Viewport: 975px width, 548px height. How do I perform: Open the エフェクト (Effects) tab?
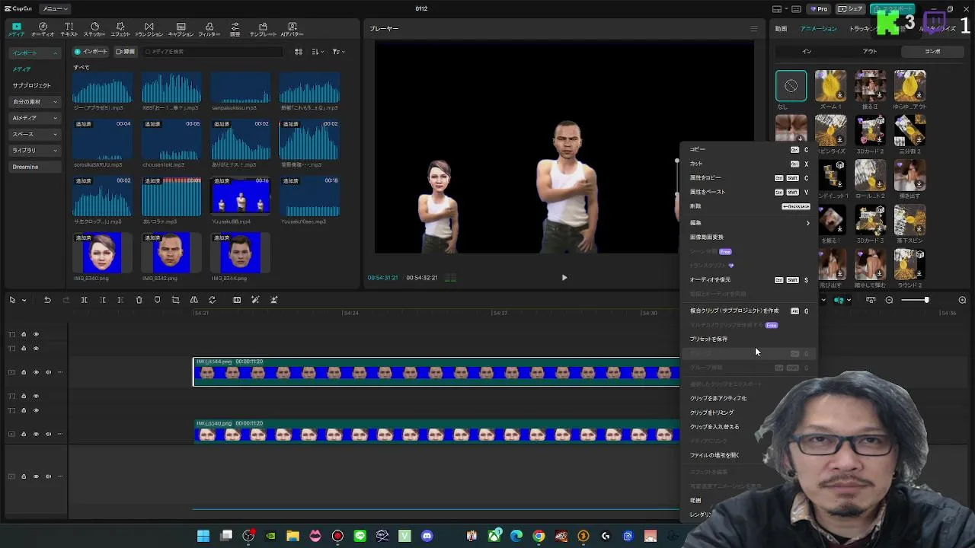tap(120, 30)
